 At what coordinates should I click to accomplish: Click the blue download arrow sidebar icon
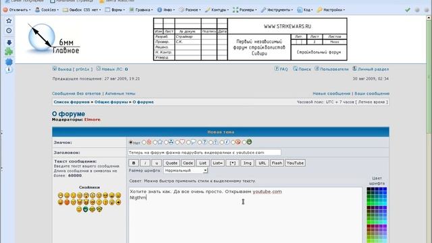point(9,43)
